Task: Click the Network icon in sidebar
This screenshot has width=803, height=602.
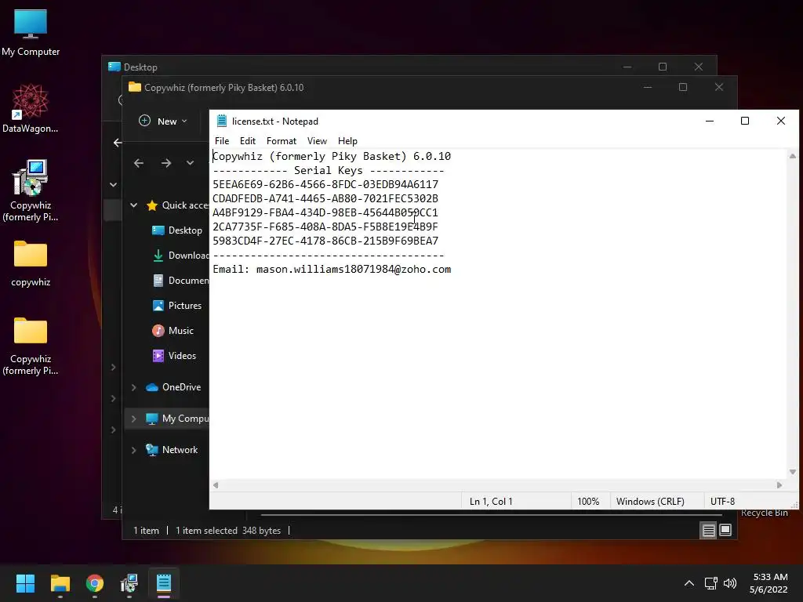Action: [152, 450]
